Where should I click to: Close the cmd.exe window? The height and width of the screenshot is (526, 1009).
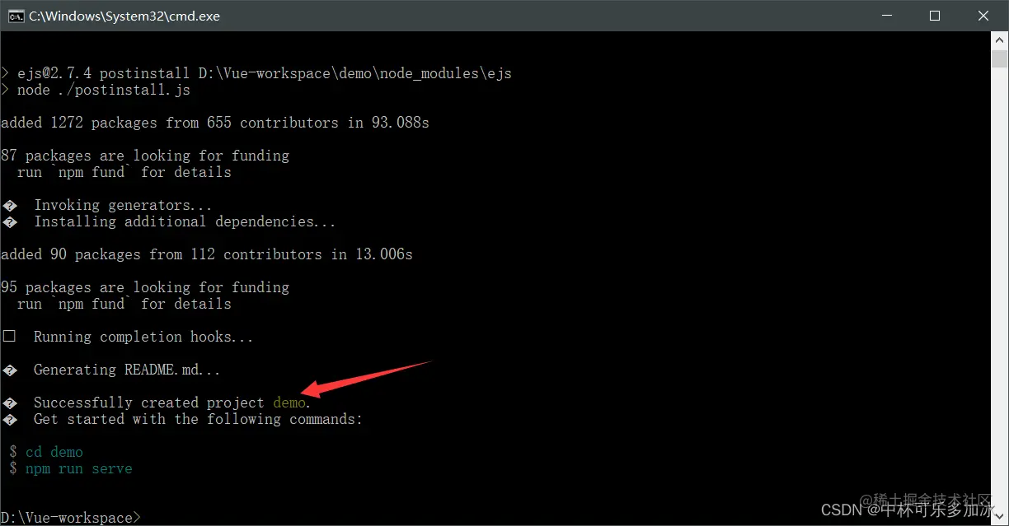click(983, 16)
